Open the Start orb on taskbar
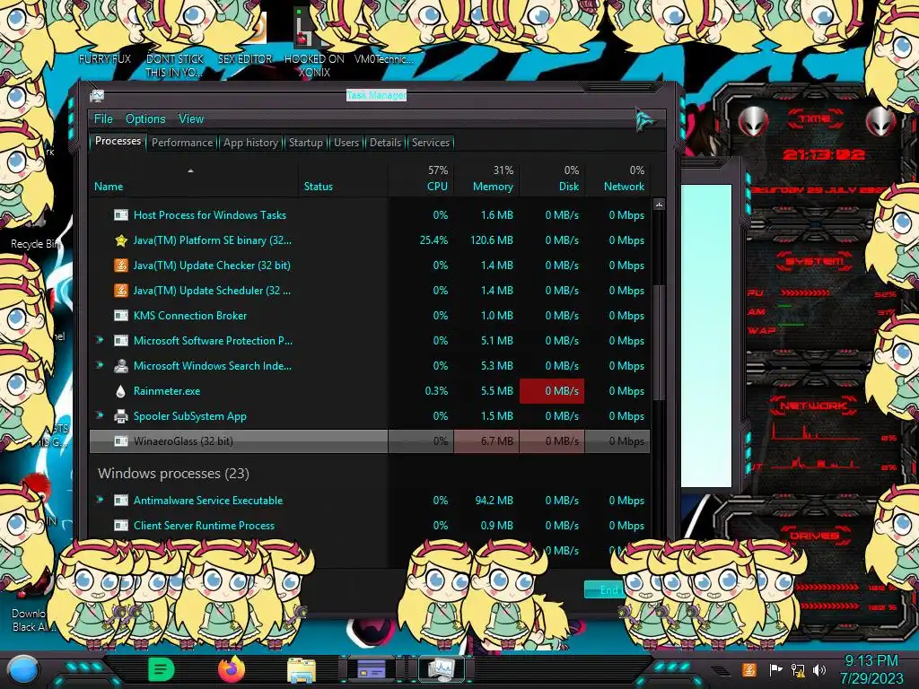 23,669
